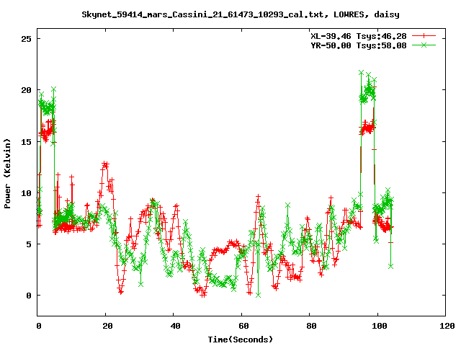Click the y-axis tick label 15

pos(26,142)
